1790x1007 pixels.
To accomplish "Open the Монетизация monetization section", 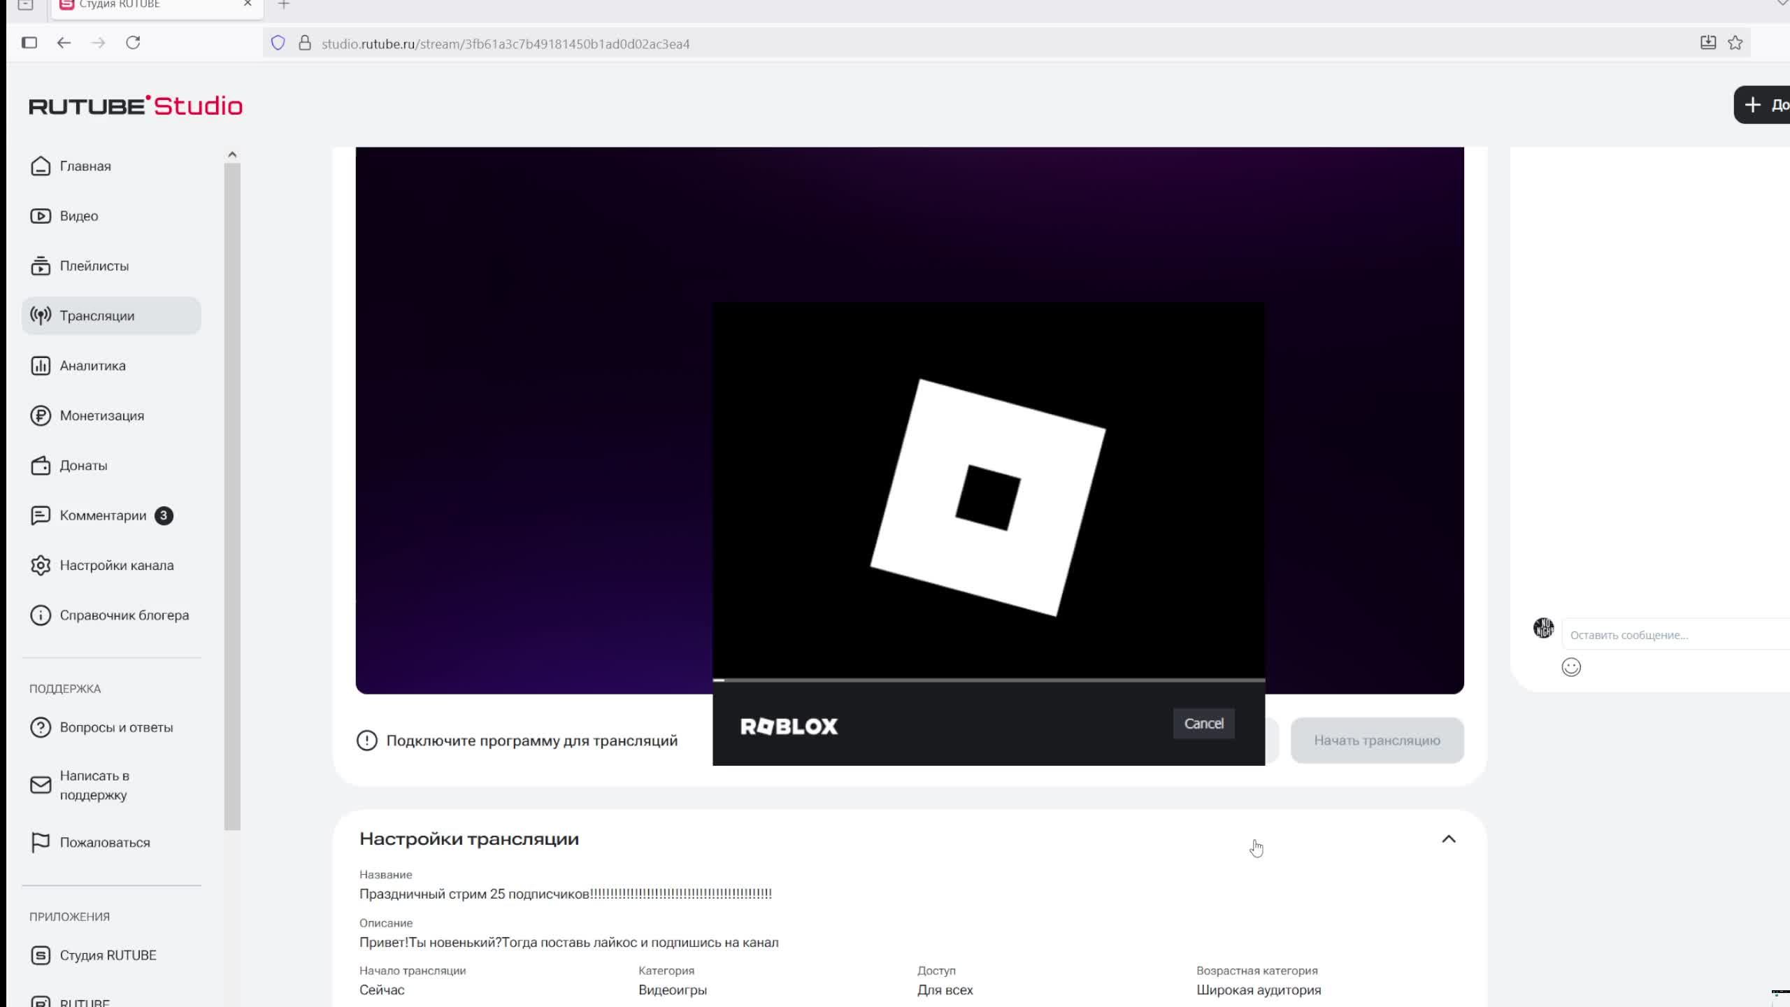I will [x=101, y=415].
